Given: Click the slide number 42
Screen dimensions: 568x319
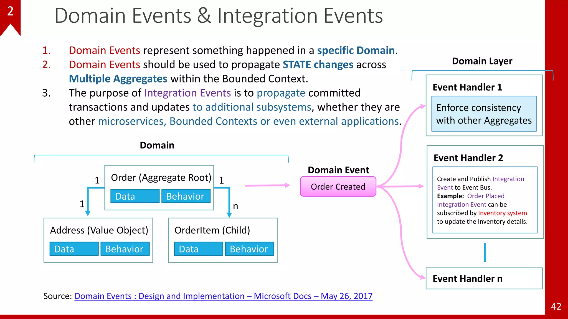Looking at the screenshot, I should coord(556,306).
